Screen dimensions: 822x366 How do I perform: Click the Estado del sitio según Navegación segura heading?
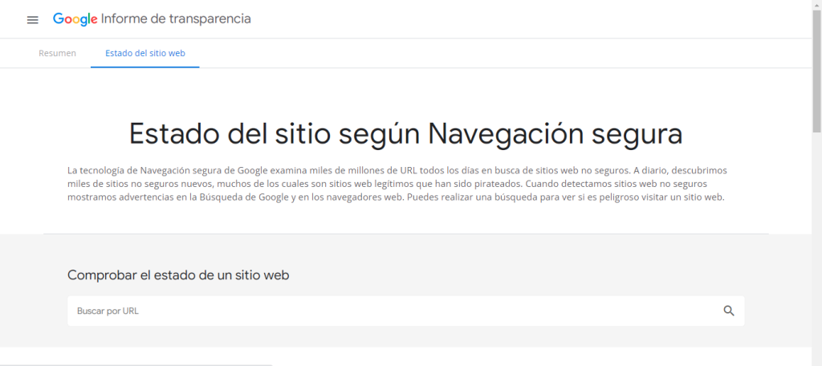click(x=405, y=133)
